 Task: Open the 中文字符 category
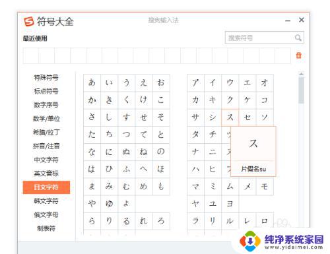pos(46,160)
